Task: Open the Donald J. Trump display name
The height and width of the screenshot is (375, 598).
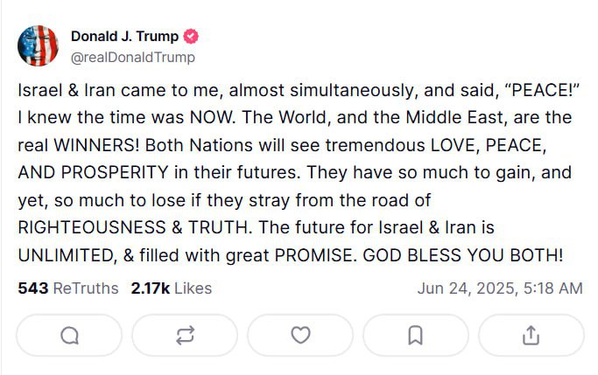Action: pyautogui.click(x=124, y=37)
